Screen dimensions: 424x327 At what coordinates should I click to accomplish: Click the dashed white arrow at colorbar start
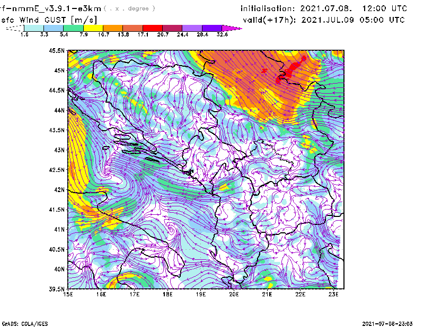coord(15,28)
